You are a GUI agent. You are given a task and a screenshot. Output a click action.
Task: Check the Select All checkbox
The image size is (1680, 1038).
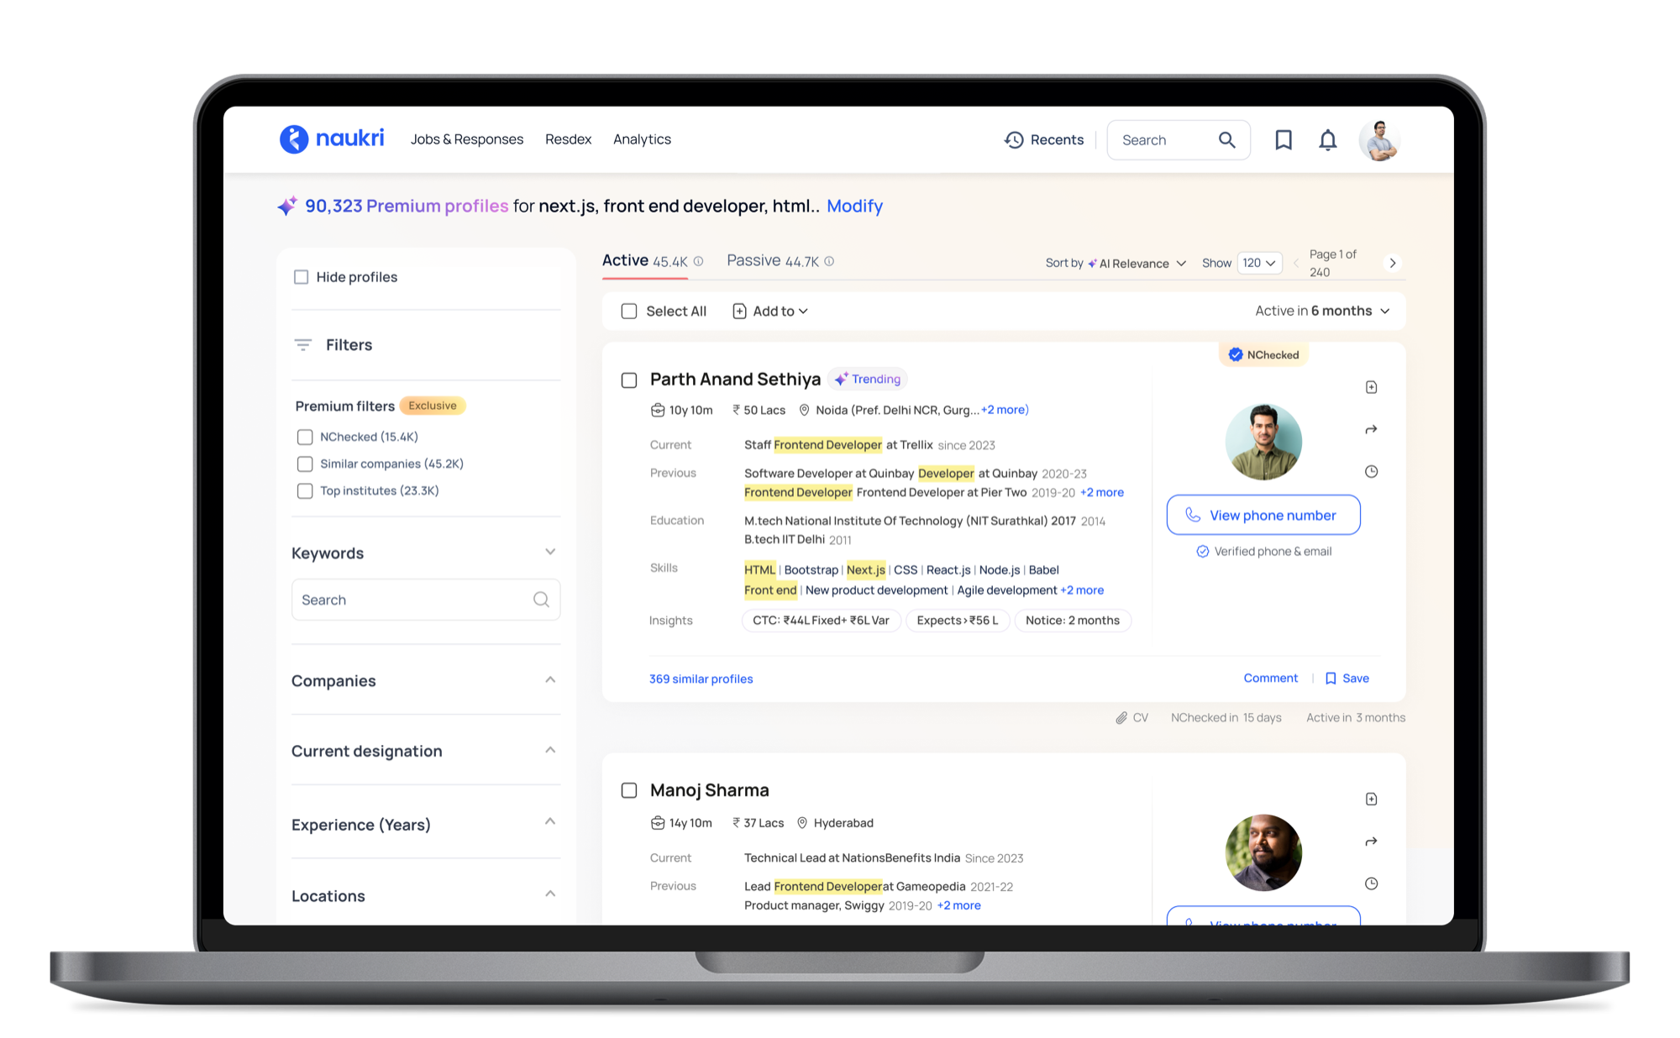pyautogui.click(x=628, y=311)
